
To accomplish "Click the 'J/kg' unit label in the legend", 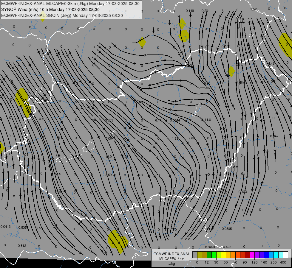I will (172, 264).
